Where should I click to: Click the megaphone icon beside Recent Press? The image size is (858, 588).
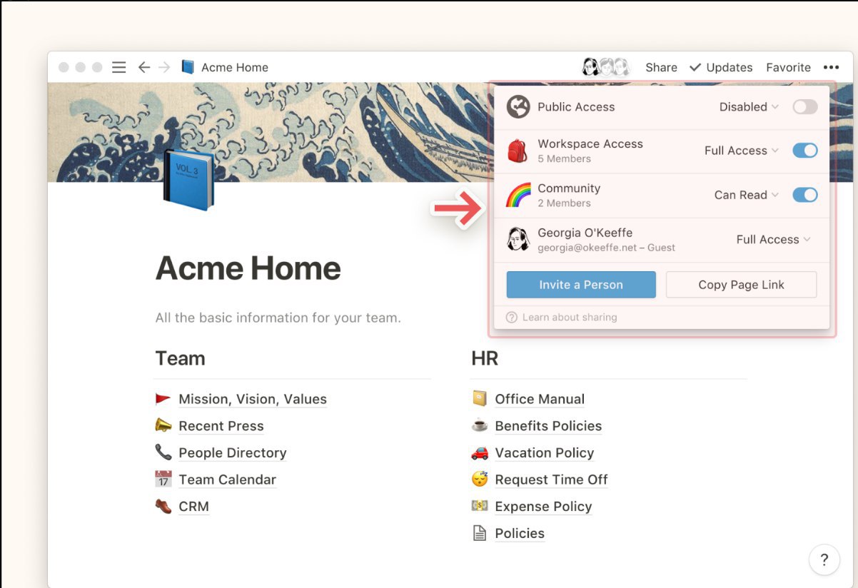click(x=163, y=425)
